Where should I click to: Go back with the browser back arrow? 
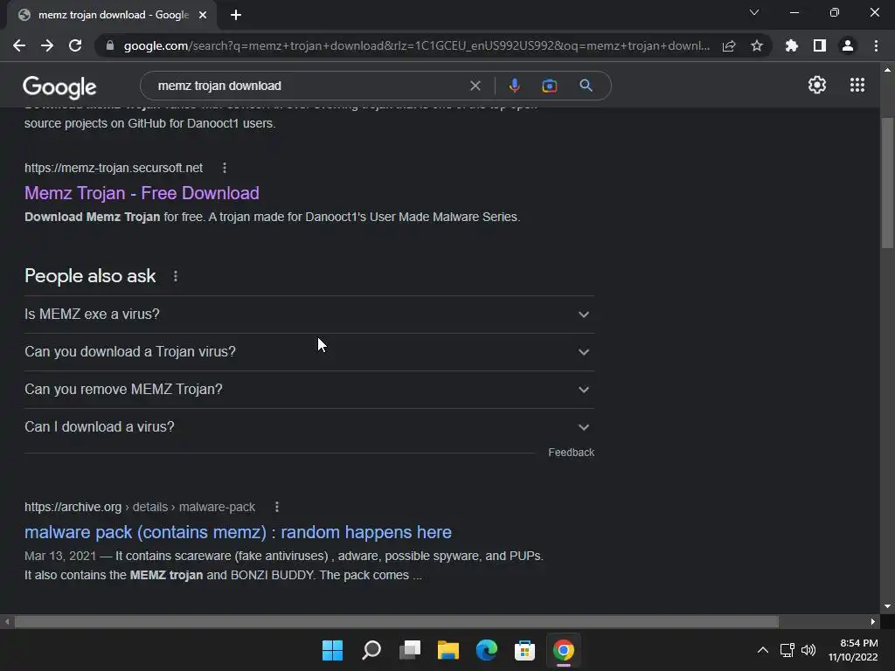(19, 45)
